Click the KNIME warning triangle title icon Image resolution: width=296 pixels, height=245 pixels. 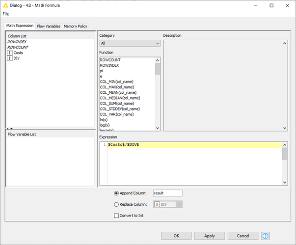click(6, 5)
